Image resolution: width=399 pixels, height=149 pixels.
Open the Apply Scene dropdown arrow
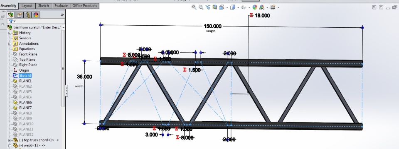point(267,7)
